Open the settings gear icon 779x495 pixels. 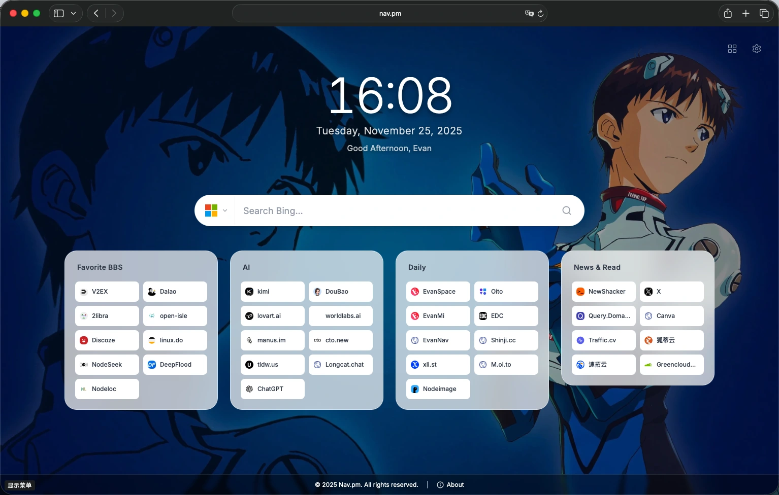(756, 49)
